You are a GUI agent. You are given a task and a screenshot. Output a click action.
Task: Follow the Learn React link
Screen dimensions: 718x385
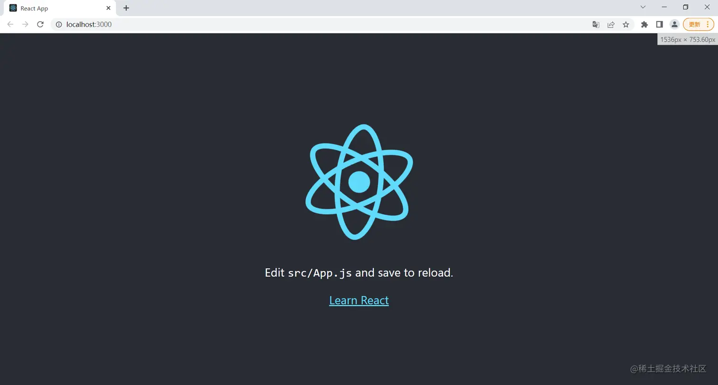click(359, 300)
